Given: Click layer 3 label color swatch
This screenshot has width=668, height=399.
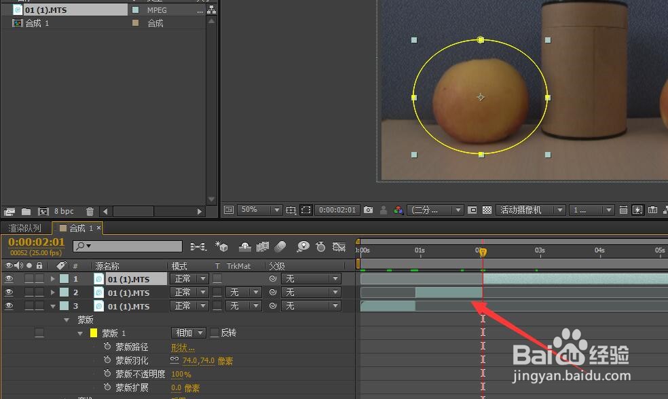Looking at the screenshot, I should point(64,306).
